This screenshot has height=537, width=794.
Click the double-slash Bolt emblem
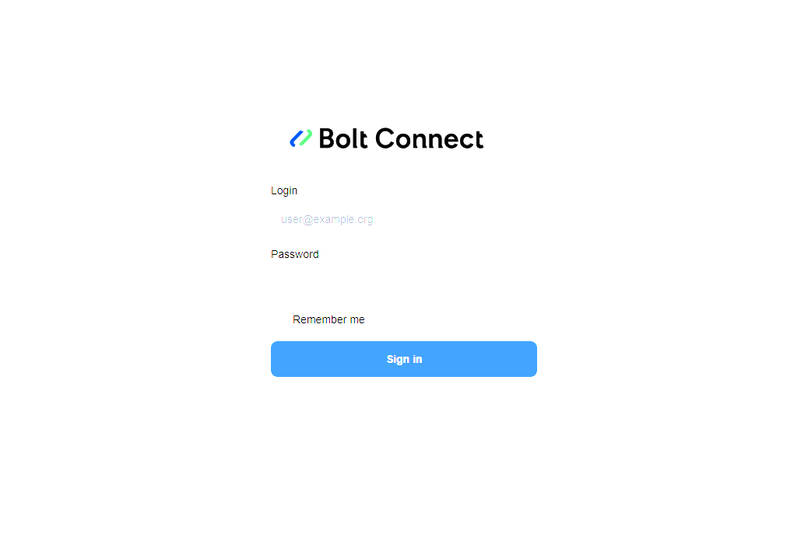300,138
